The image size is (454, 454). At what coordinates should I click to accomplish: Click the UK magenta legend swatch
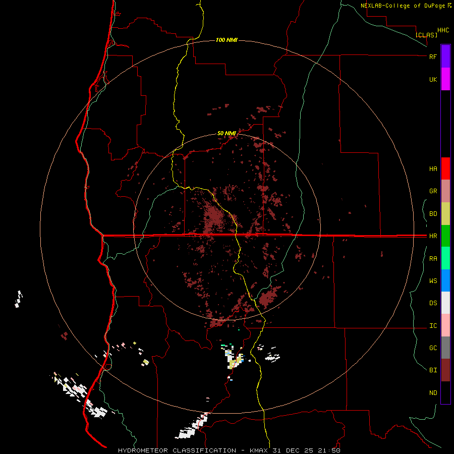(x=445, y=79)
